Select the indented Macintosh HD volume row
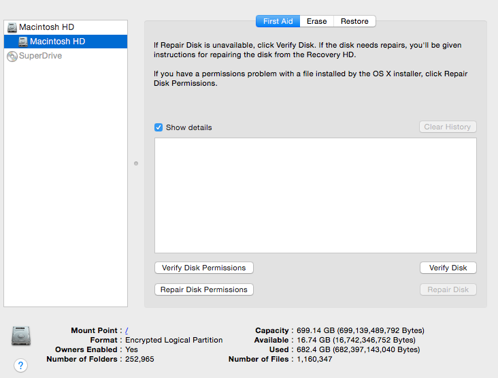The image size is (498, 378). coord(66,42)
